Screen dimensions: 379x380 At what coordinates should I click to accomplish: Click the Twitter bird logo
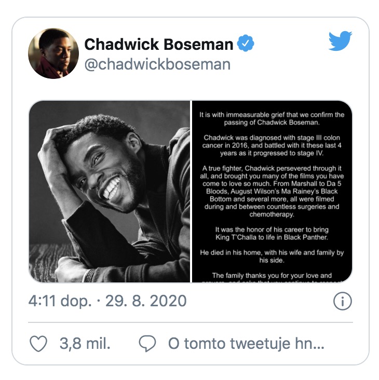click(340, 41)
